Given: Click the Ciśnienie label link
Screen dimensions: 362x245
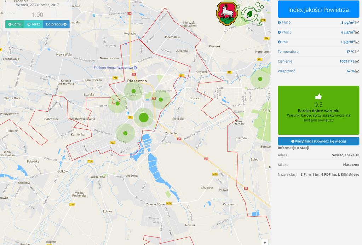Looking at the screenshot, I should pos(285,62).
